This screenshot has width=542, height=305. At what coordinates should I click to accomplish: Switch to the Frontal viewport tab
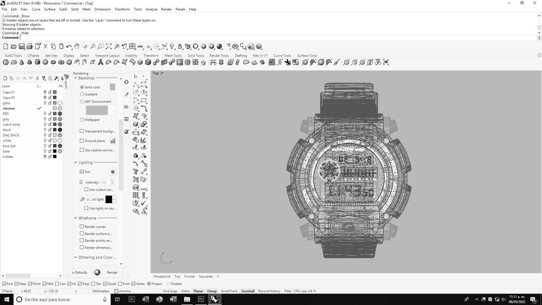pyautogui.click(x=189, y=276)
